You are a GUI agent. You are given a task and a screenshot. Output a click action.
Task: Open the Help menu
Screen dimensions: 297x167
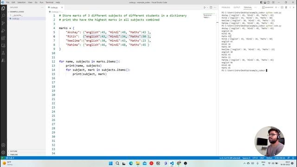[58, 2]
